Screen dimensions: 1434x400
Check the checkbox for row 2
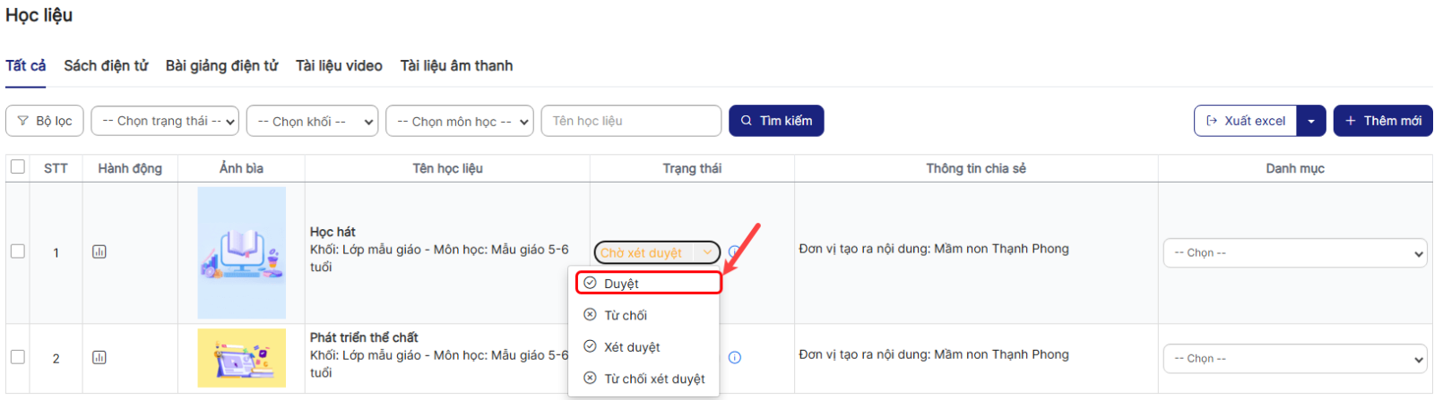pyautogui.click(x=18, y=357)
